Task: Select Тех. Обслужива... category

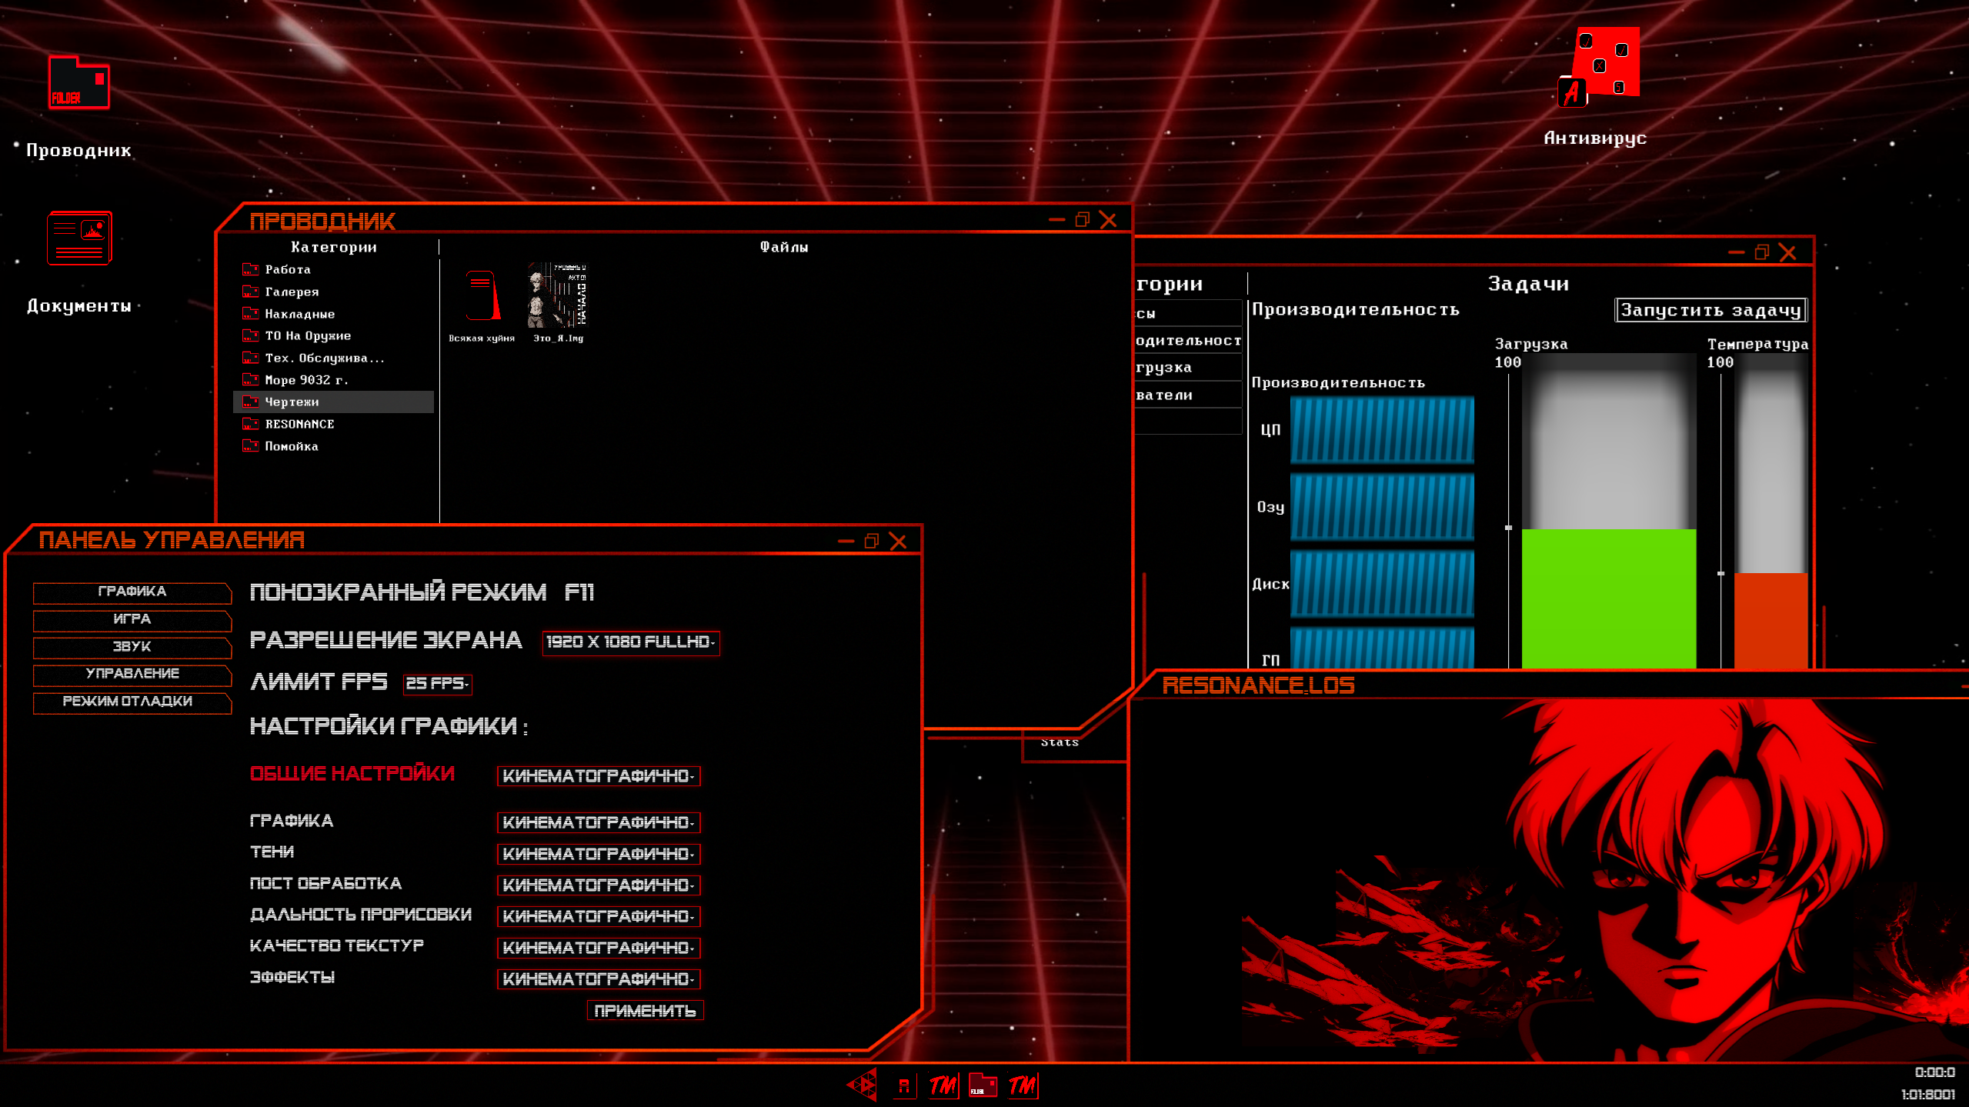Action: [x=334, y=358]
